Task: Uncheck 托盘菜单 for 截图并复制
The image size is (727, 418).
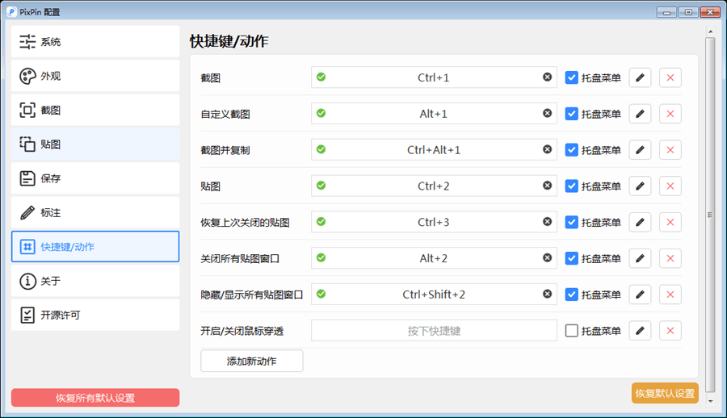Action: click(x=571, y=149)
